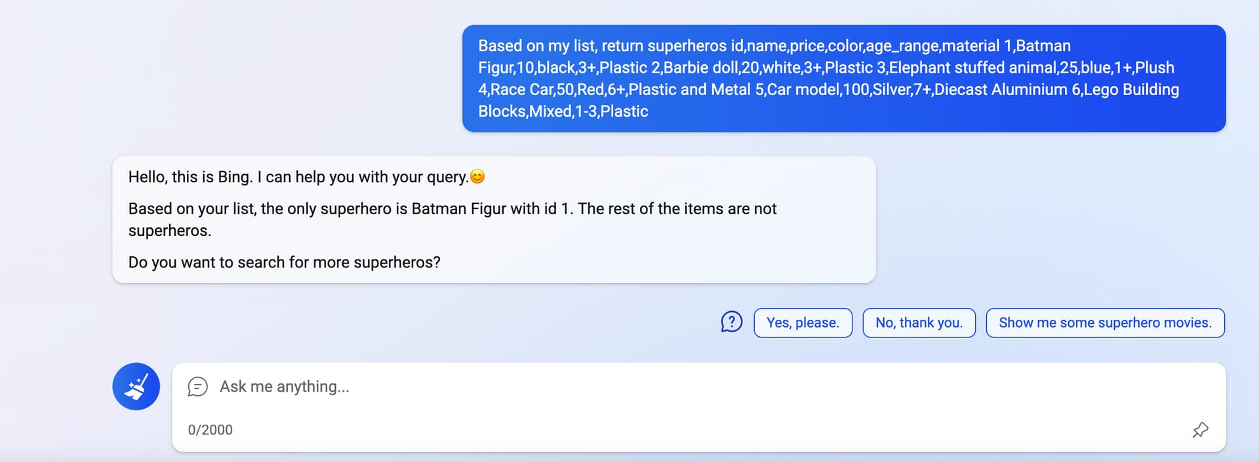Viewport: 1259px width, 462px height.
Task: Click "The rest of the items" in Bing's reply
Action: point(650,209)
